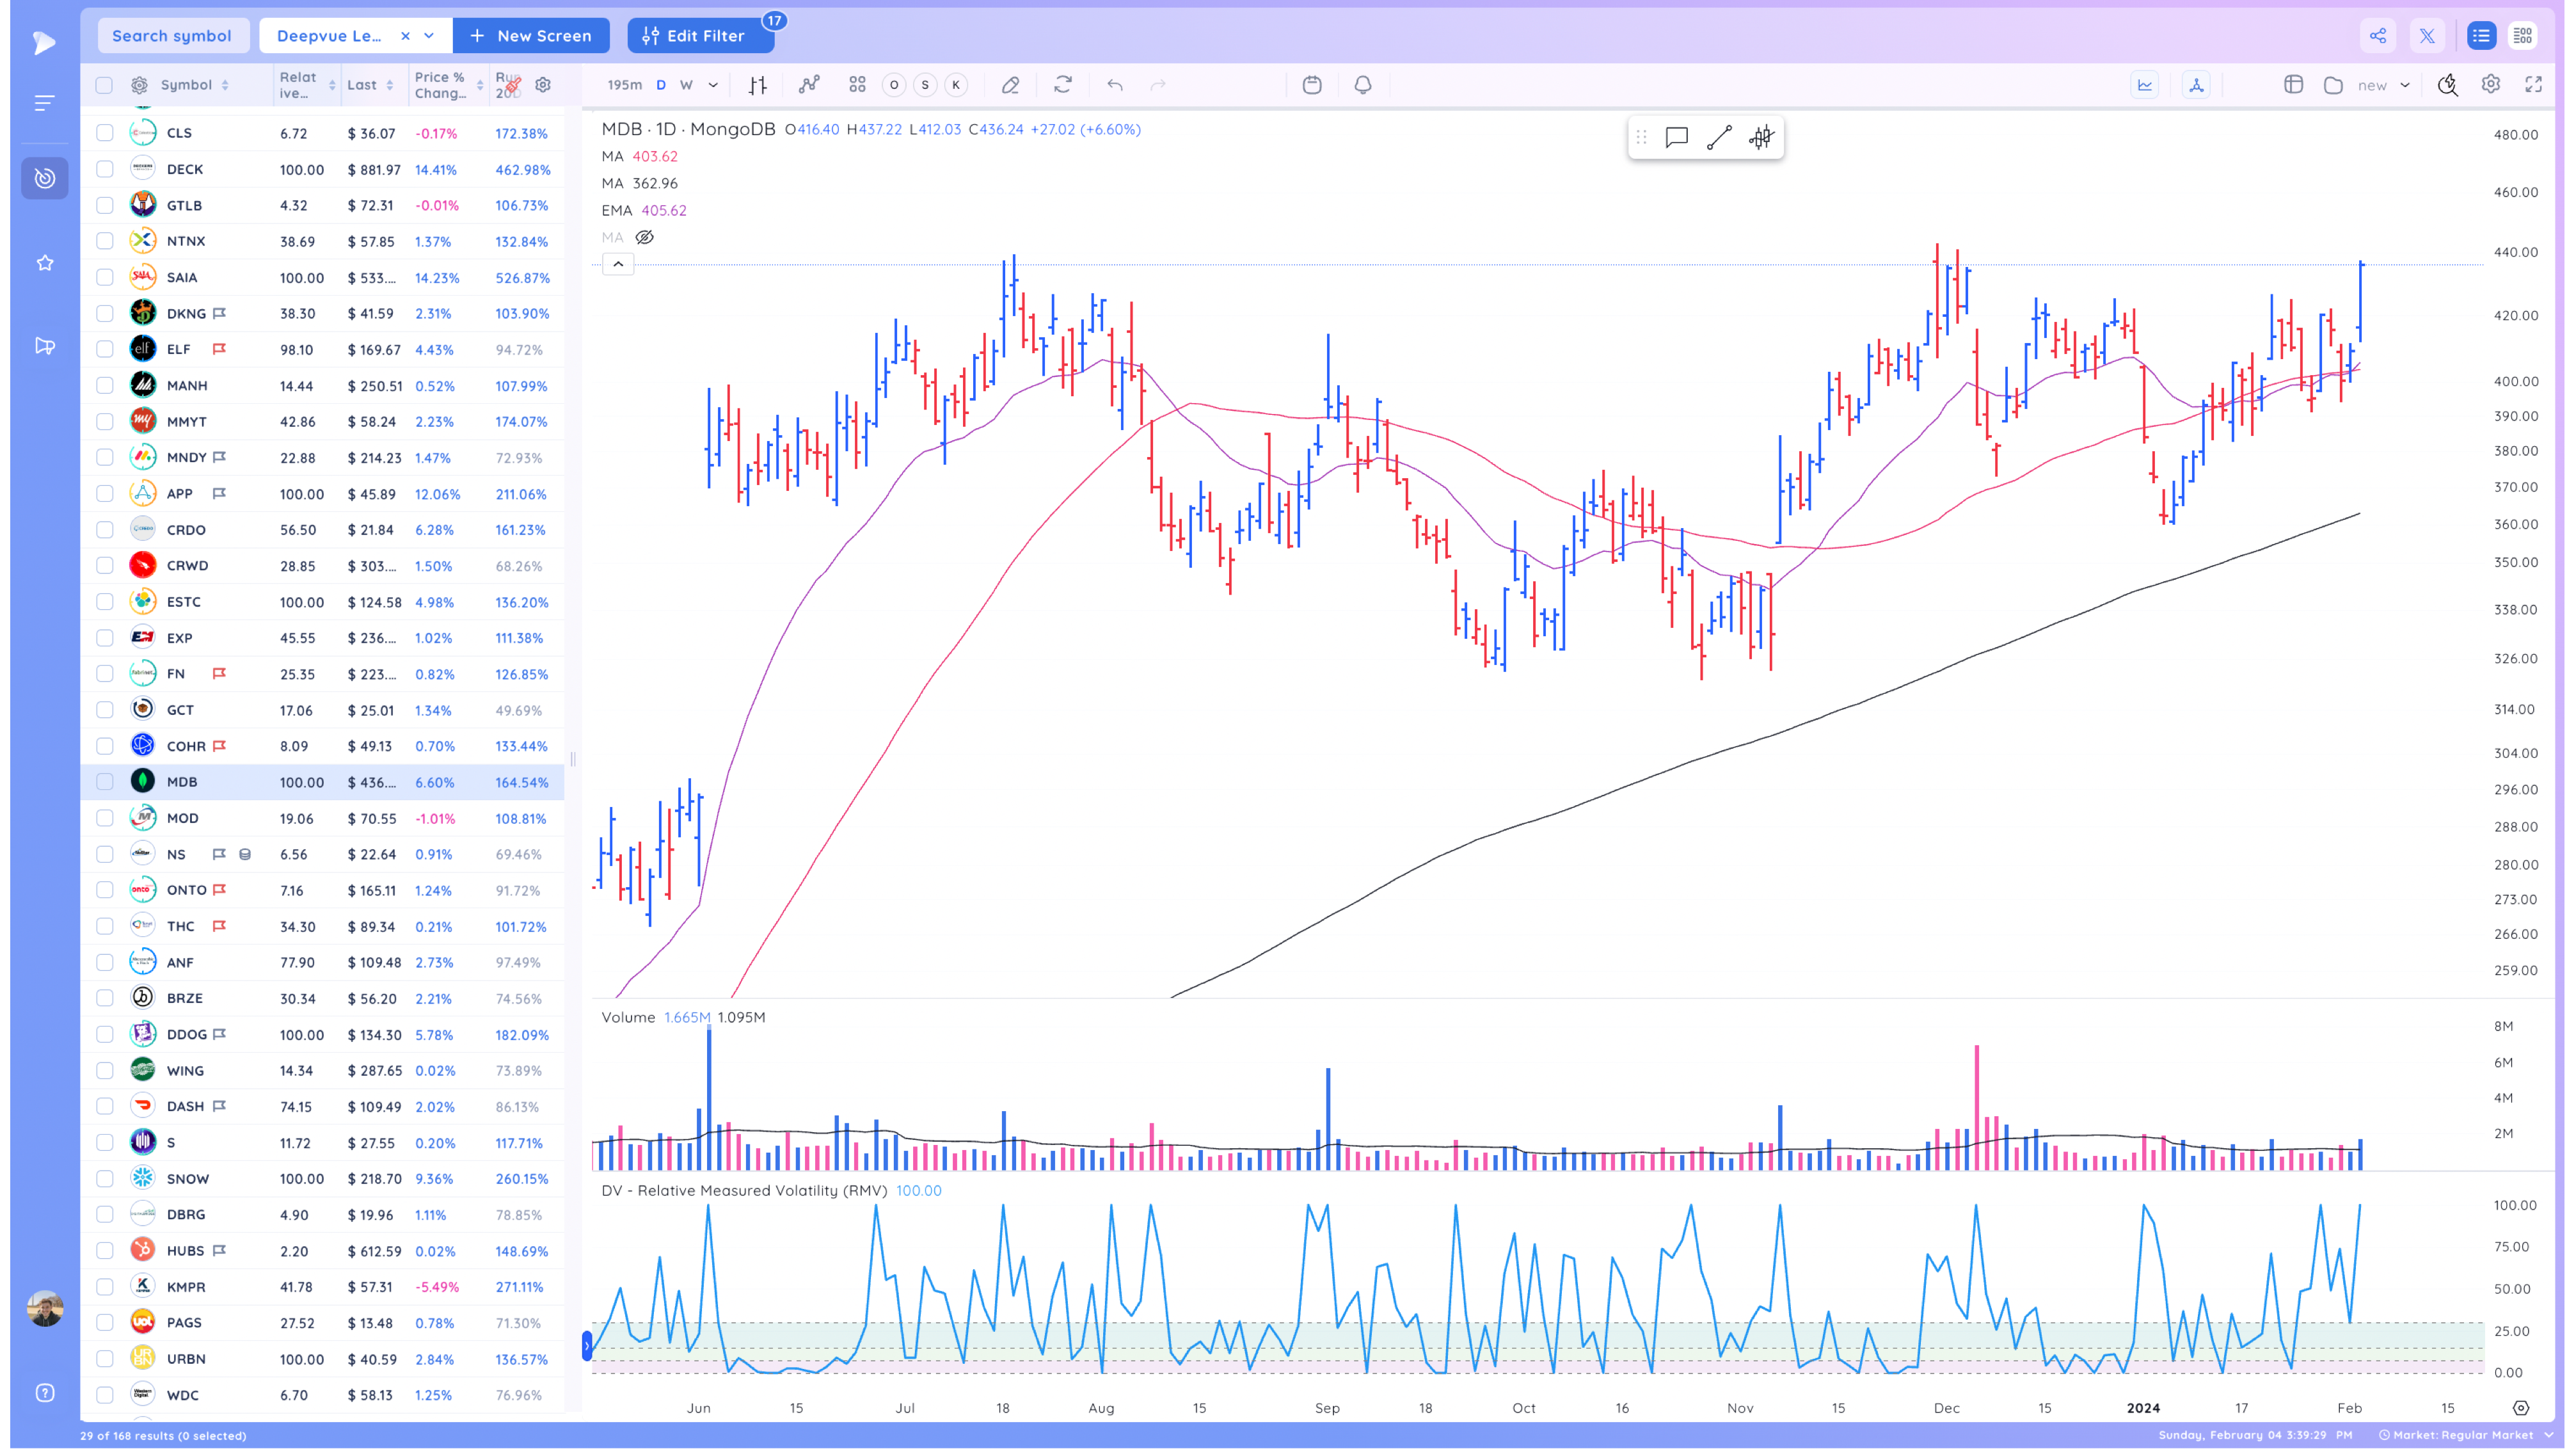Toggle the select-all checkbox in table header

(x=104, y=85)
